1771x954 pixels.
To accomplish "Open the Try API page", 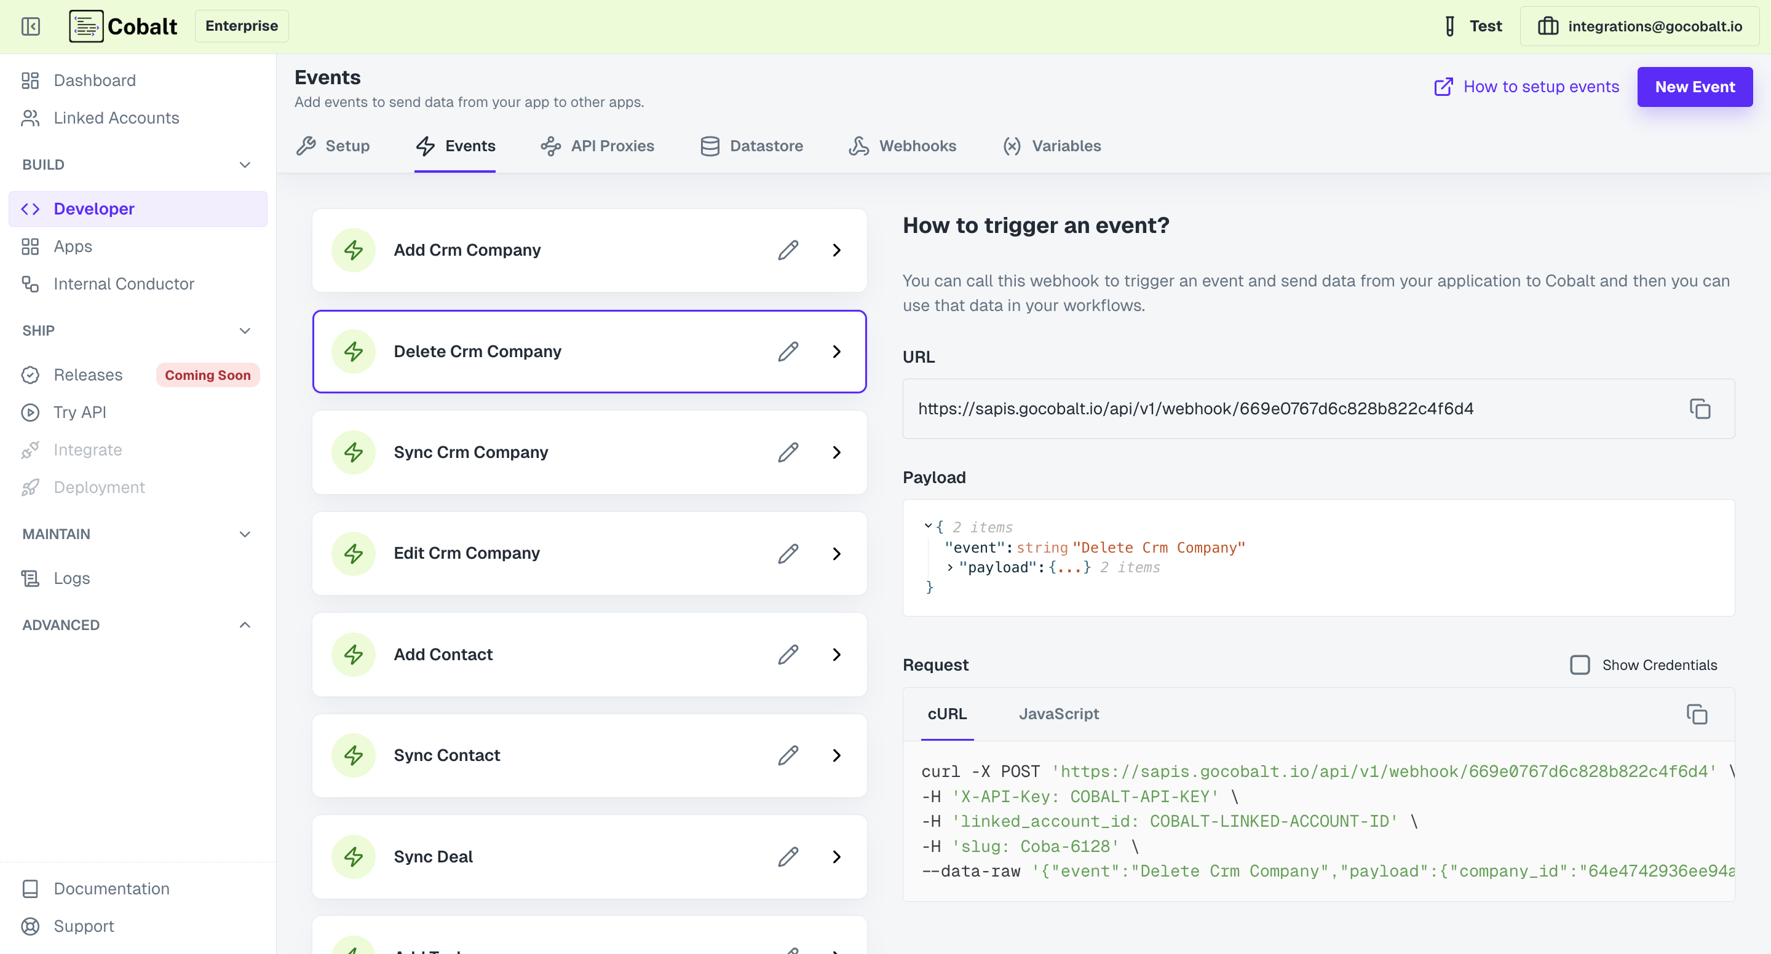I will coord(80,412).
